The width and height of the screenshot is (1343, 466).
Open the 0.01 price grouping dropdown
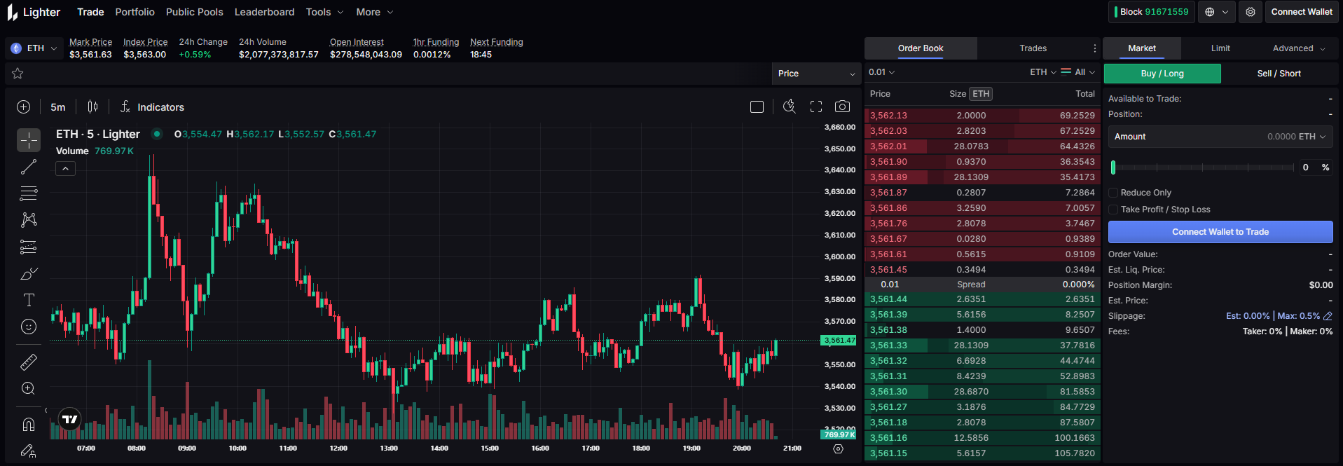coord(881,72)
